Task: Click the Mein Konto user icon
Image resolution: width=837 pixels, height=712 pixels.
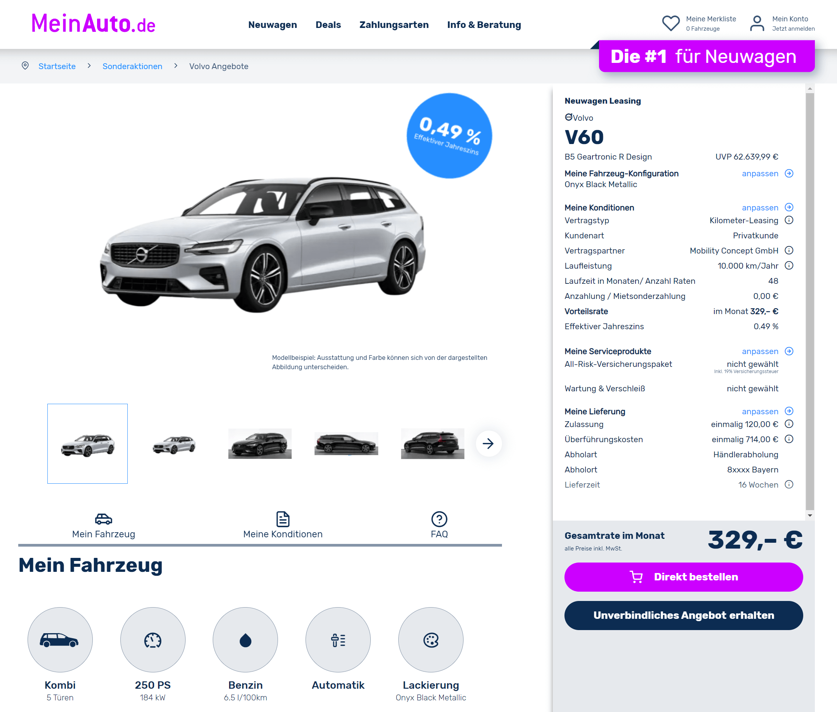Action: click(757, 23)
